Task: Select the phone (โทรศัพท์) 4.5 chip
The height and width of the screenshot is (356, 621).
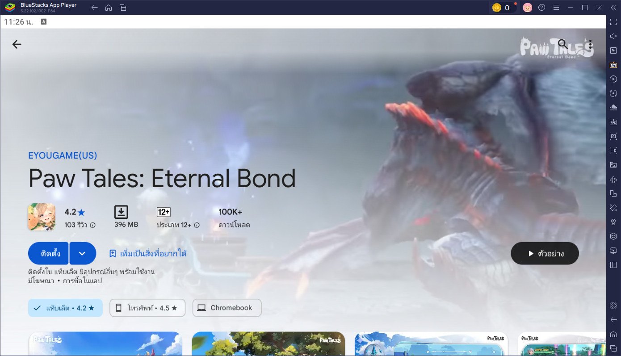Action: coord(147,308)
